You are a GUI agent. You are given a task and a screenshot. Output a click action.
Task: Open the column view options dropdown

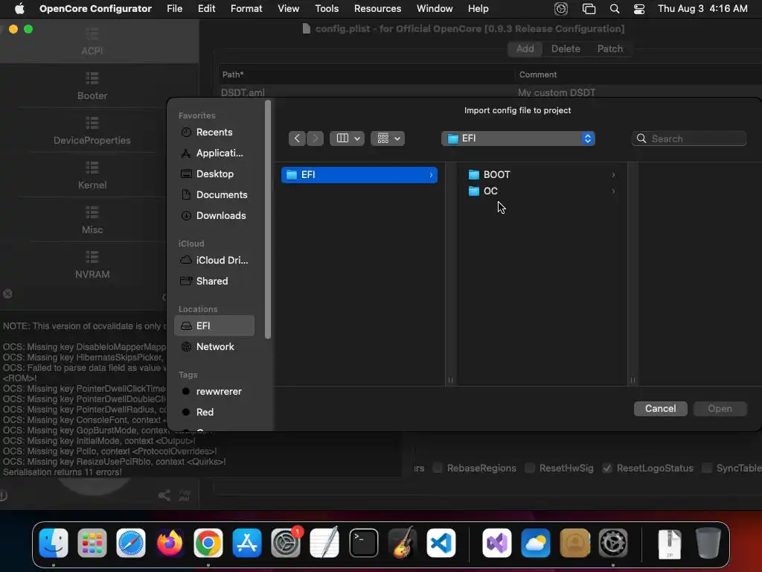[347, 139]
